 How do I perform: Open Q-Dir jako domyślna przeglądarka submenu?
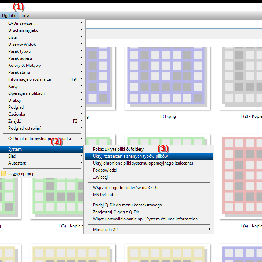43,139
